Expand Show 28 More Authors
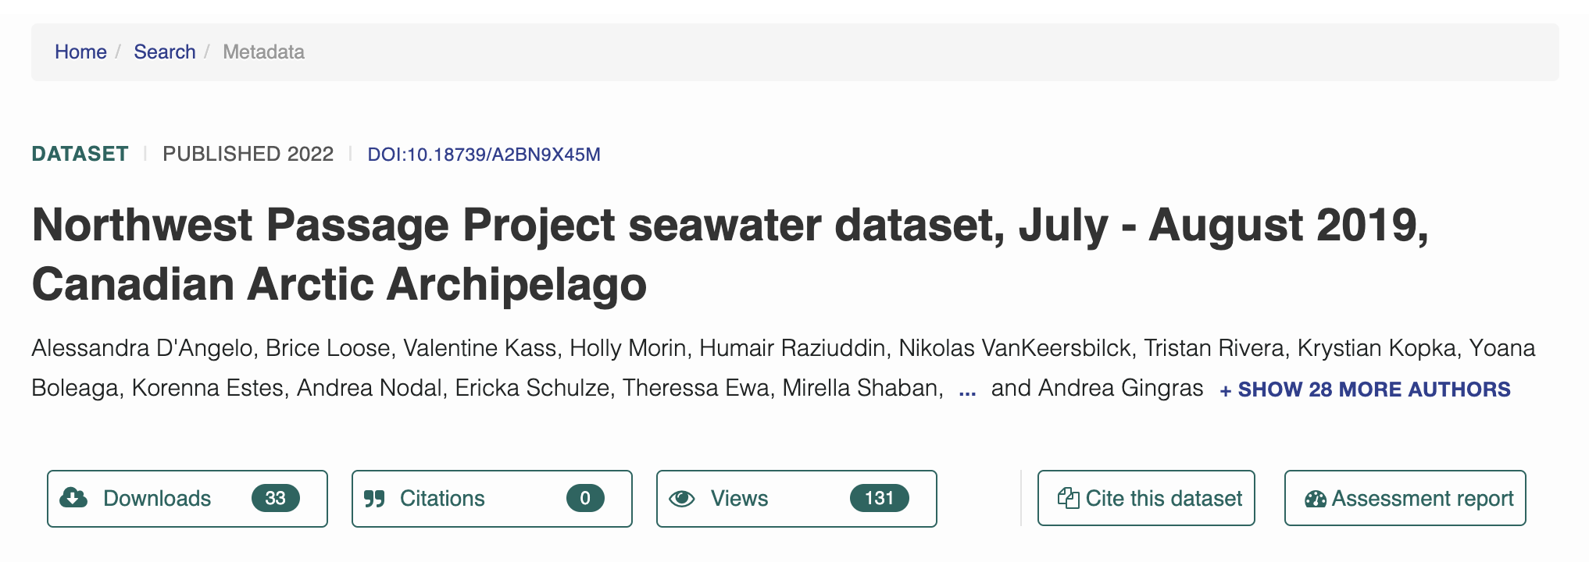Viewport: 1589px width, 562px height. point(1365,389)
